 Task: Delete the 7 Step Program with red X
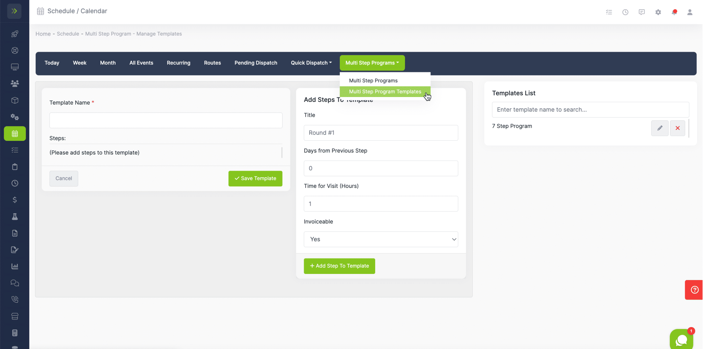click(x=678, y=128)
